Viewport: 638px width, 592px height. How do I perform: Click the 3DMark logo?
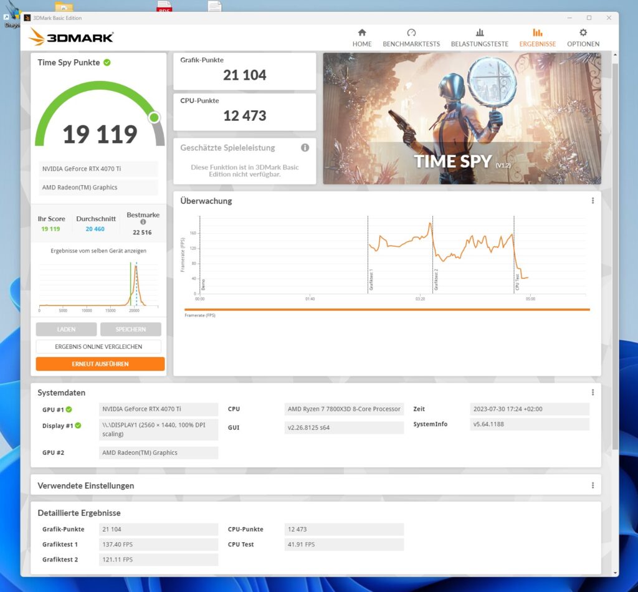point(71,37)
